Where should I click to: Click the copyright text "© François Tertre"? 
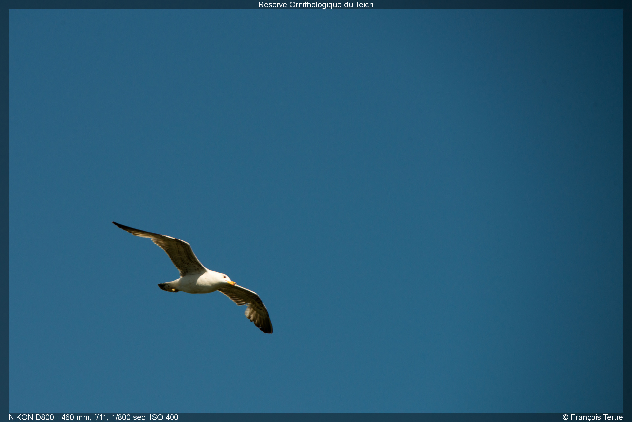[x=592, y=417]
